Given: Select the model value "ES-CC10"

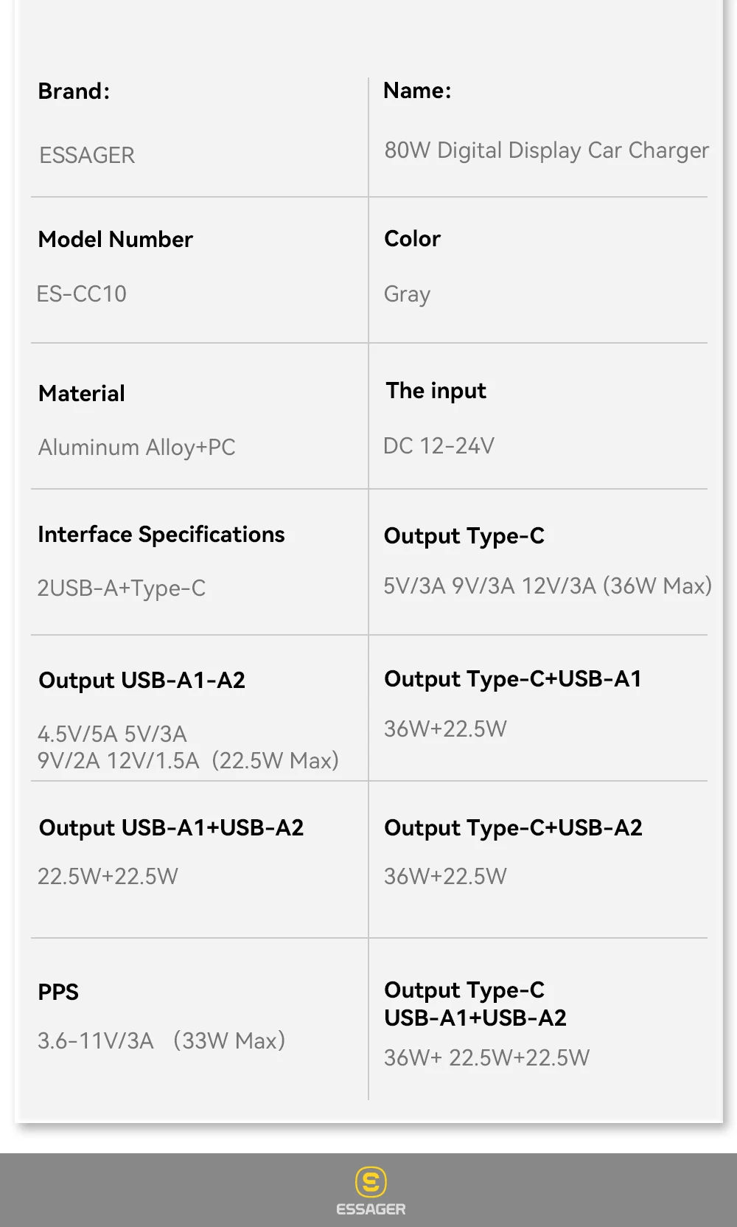Looking at the screenshot, I should (x=82, y=294).
